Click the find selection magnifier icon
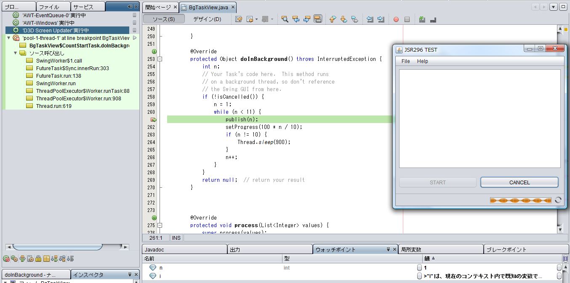The image size is (570, 283). pos(285,19)
